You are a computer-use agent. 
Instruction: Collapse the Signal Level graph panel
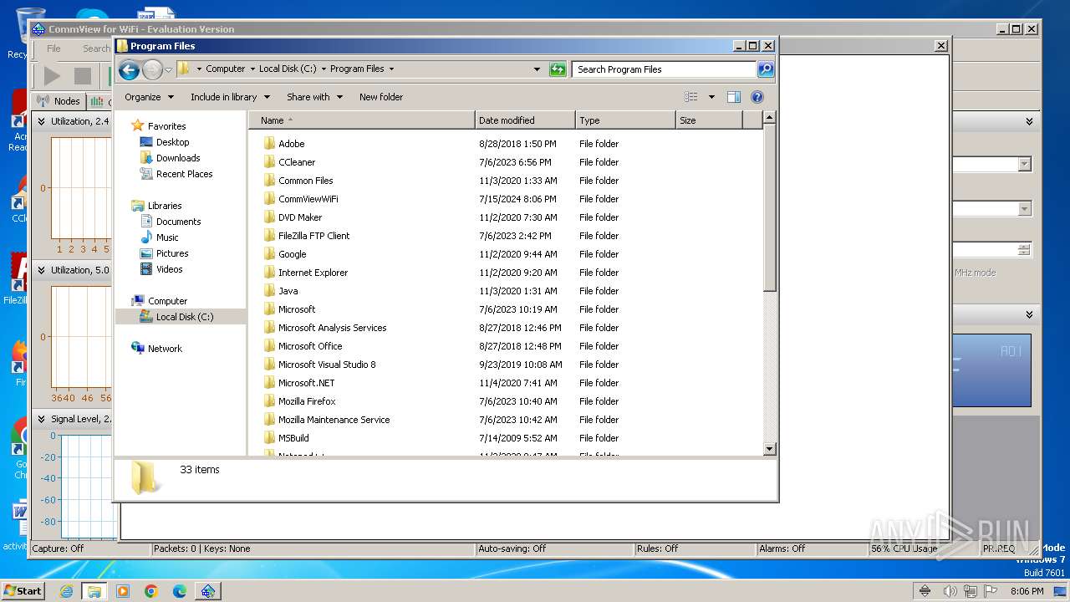41,419
